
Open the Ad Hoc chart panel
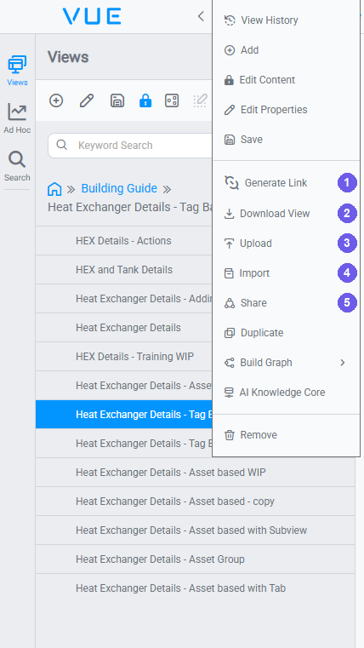(17, 118)
